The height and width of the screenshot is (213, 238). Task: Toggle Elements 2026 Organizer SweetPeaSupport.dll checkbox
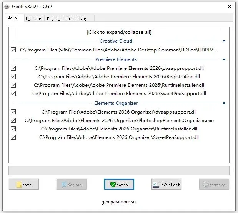(x=13, y=137)
